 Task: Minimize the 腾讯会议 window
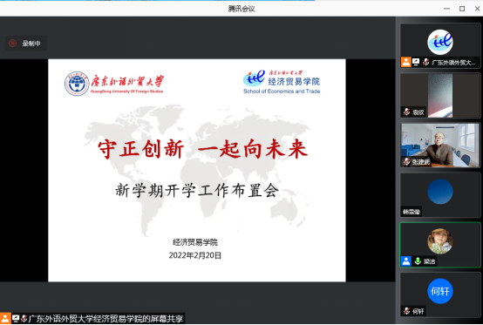point(446,9)
